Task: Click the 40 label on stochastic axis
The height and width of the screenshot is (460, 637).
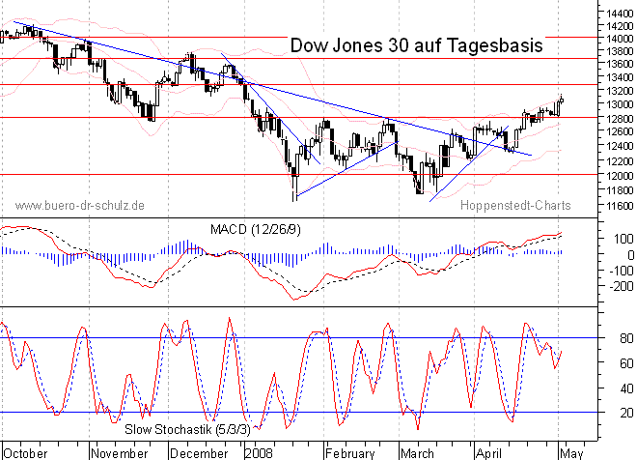Action: (x=626, y=388)
